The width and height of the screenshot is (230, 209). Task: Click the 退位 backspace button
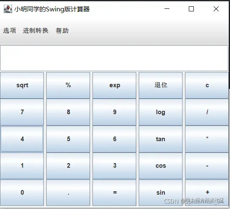click(161, 85)
